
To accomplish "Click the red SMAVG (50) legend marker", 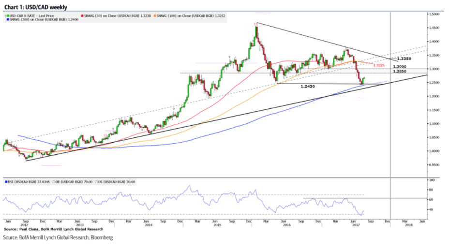I will (x=82, y=16).
